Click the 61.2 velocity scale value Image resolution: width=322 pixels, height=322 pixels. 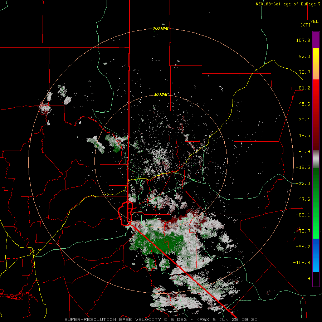pos(304,88)
